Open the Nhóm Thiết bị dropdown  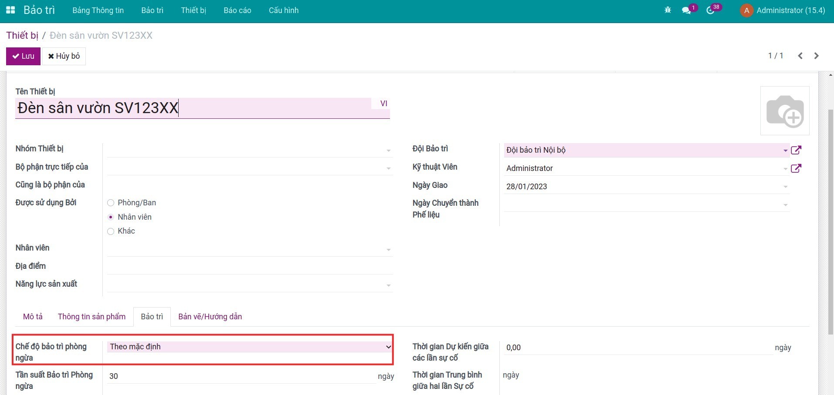click(249, 150)
